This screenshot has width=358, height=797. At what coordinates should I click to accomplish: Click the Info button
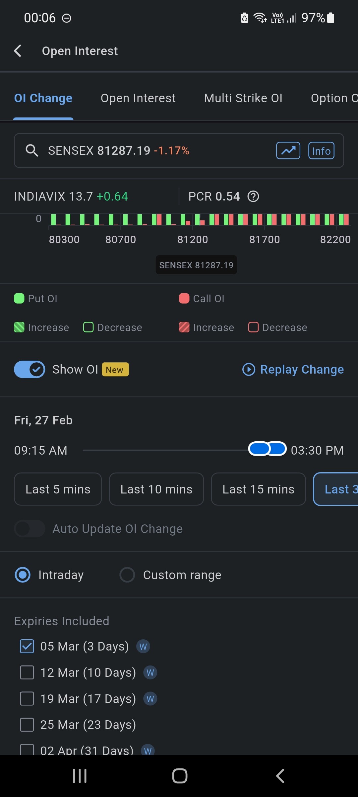(321, 151)
